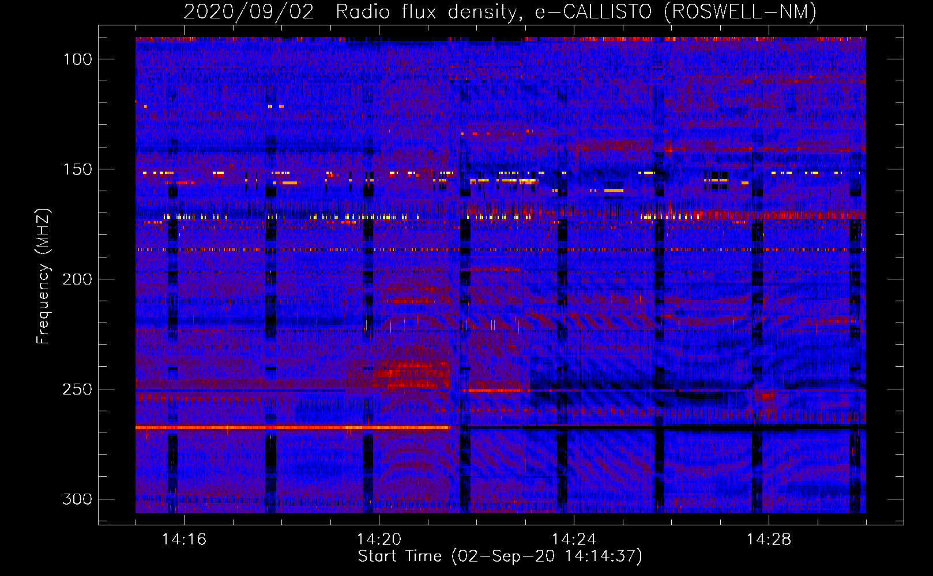Click the 14:28 time tick label
Viewport: 933px width, 576px height.
[769, 540]
